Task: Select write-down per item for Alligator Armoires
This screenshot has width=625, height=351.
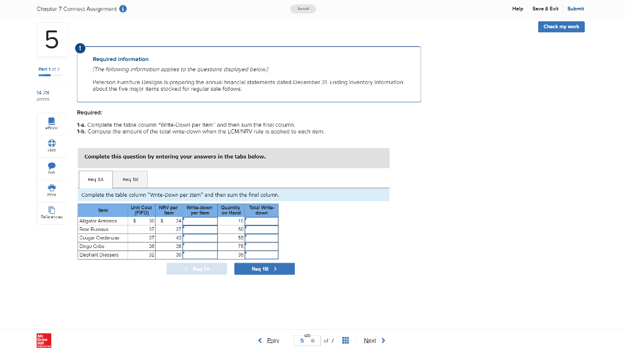Action: pyautogui.click(x=200, y=221)
